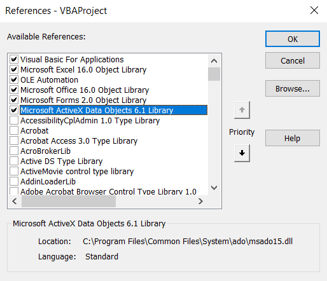Select AddinLoaderLib row text
Image resolution: width=327 pixels, height=281 pixels.
(48, 182)
